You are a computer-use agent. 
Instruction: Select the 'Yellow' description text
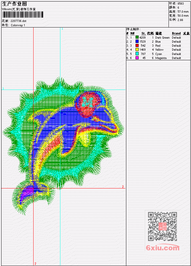(x=159, y=50)
